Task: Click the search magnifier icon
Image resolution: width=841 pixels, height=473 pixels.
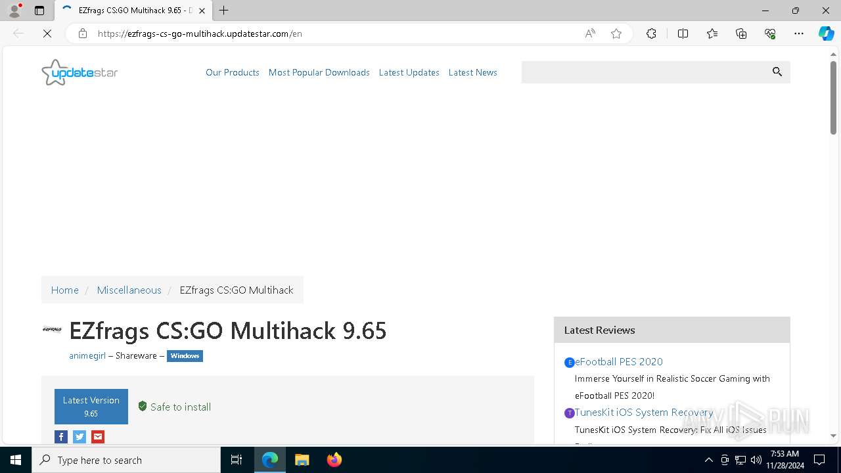Action: tap(777, 72)
